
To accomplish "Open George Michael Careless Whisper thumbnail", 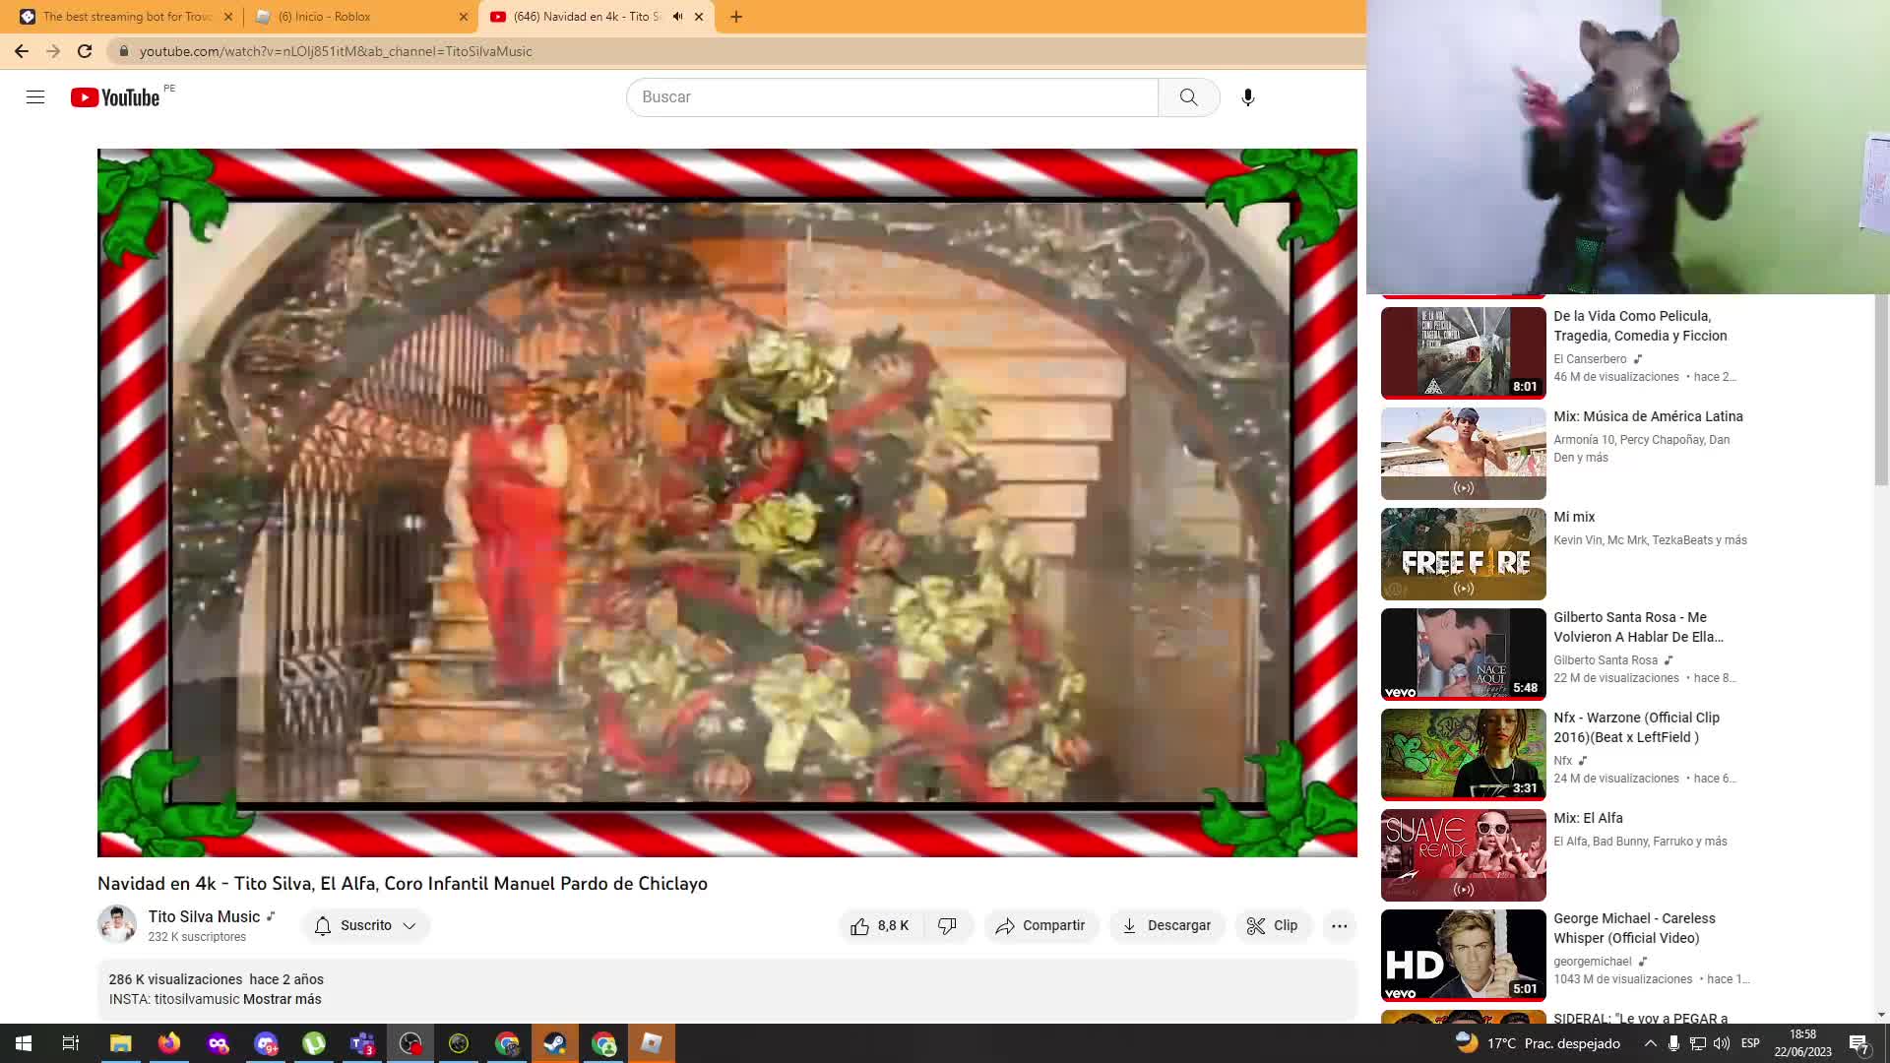I will click(1464, 956).
